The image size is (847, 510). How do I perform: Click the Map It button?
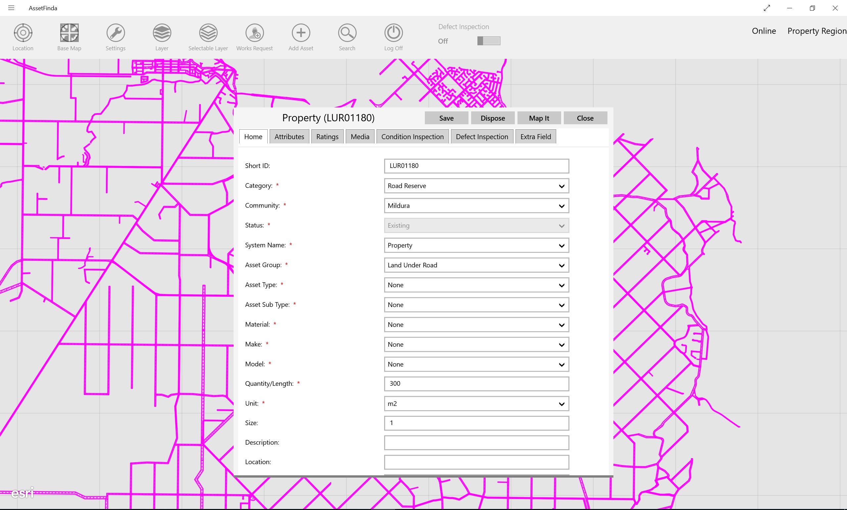539,118
